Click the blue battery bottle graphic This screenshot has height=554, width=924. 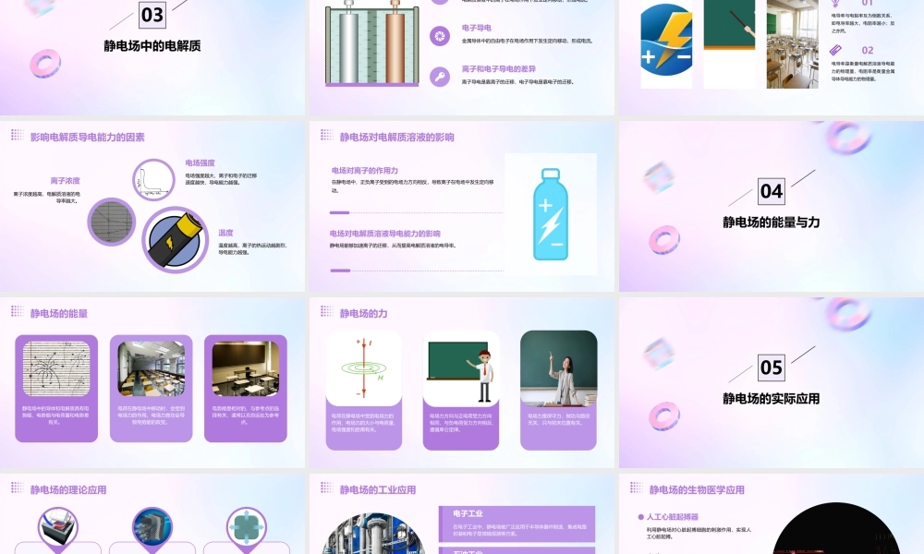(551, 215)
